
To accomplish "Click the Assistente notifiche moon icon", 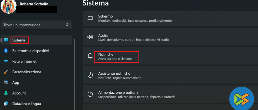I will [90, 75].
